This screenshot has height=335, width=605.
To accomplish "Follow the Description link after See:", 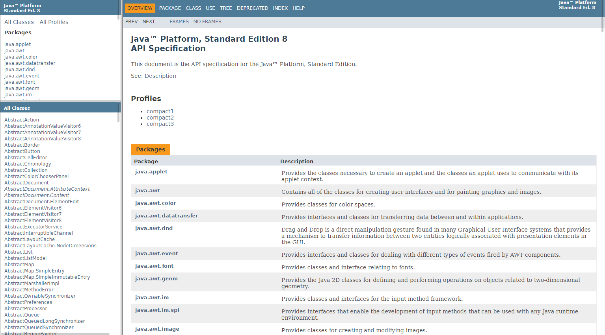I will 160,76.
